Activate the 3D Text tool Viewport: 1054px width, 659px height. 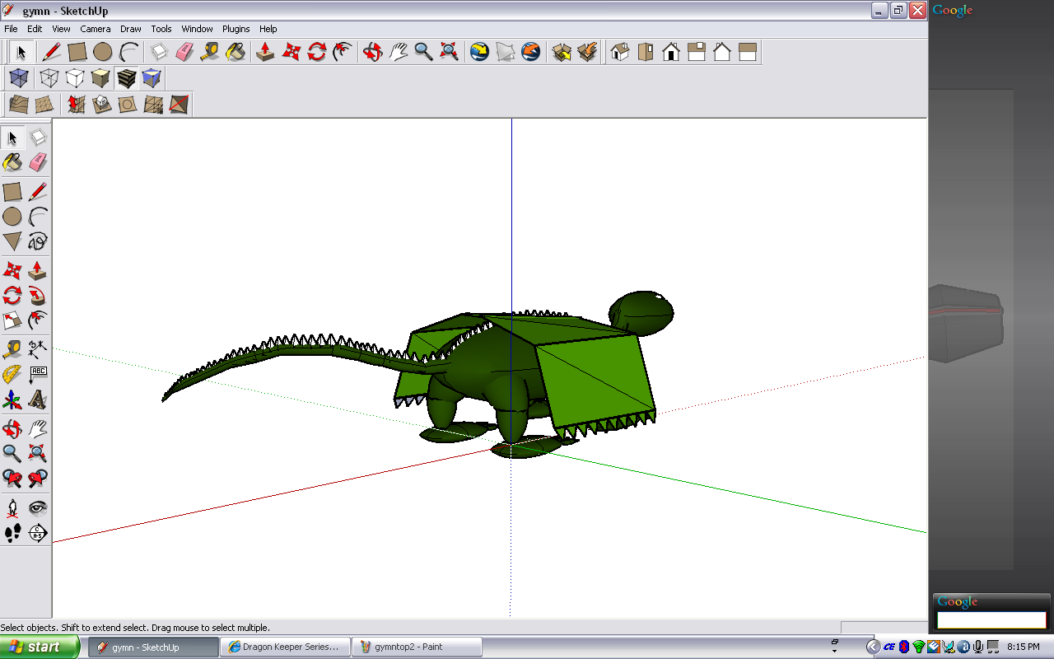tap(38, 400)
